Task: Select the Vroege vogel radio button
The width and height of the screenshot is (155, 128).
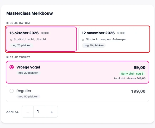Action: [12, 67]
